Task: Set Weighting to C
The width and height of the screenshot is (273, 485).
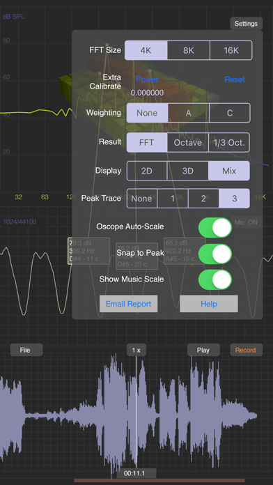Action: click(230, 113)
